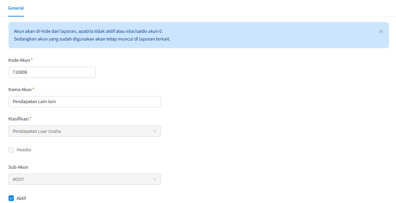Dismiss the blue info banner with X
This screenshot has height=203, width=396.
(x=381, y=32)
